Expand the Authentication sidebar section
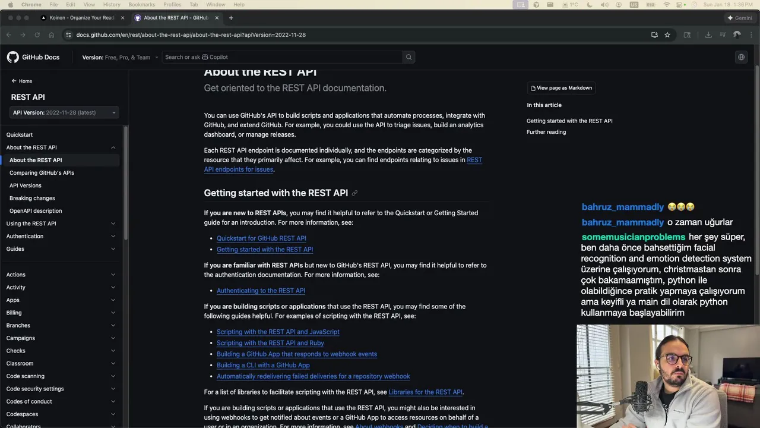 [x=113, y=236]
